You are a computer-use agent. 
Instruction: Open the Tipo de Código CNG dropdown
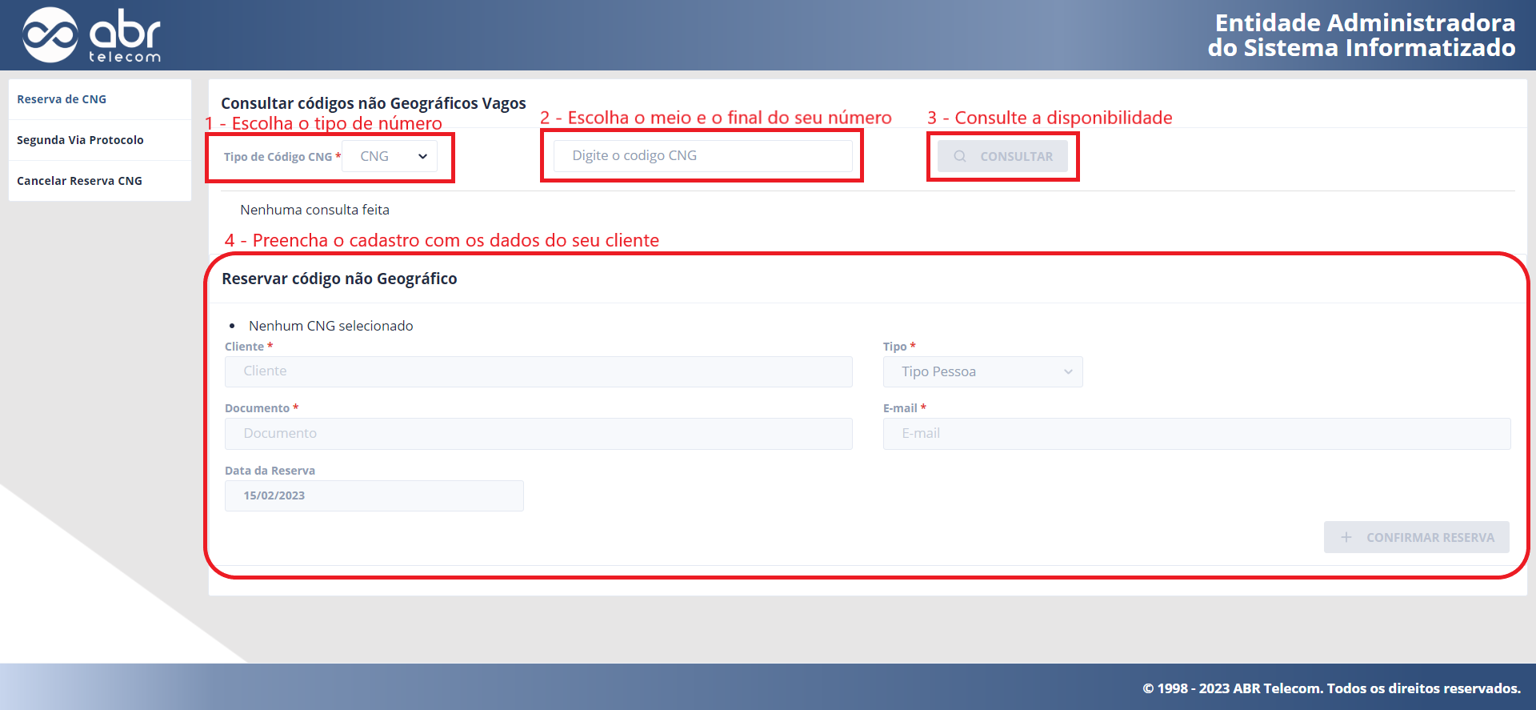(390, 157)
